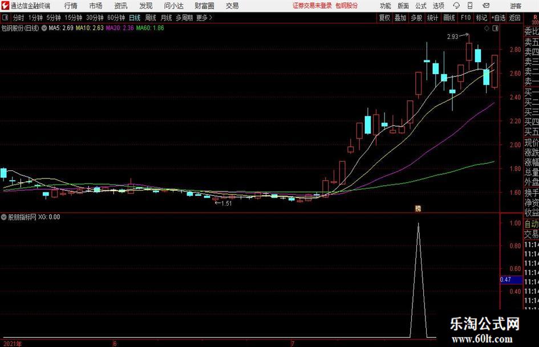Image resolution: width=539 pixels, height=347 pixels.
Task: Open the F10 company info button
Action: tap(465, 18)
